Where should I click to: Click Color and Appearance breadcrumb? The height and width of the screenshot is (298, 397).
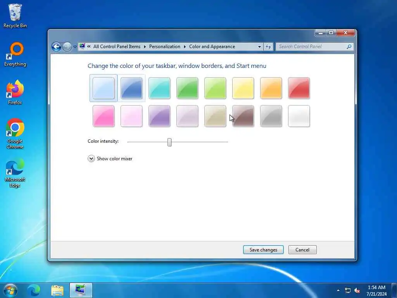click(x=212, y=47)
